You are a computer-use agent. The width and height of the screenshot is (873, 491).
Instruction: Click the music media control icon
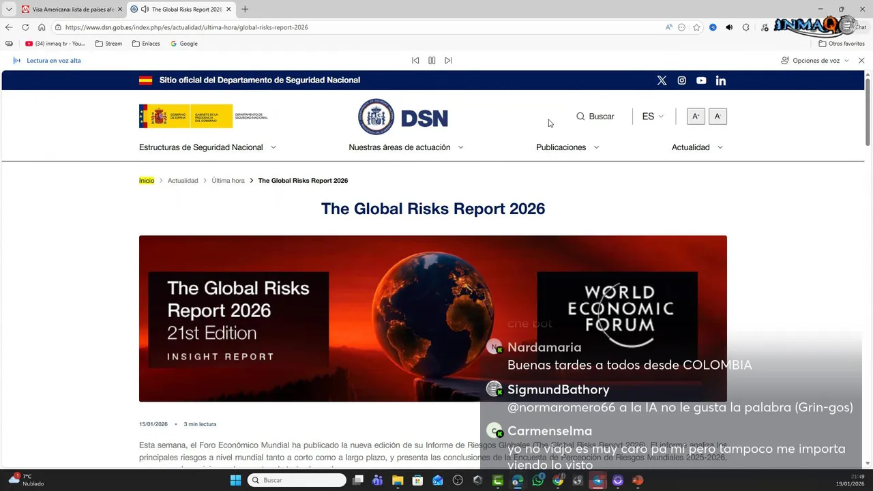[765, 27]
